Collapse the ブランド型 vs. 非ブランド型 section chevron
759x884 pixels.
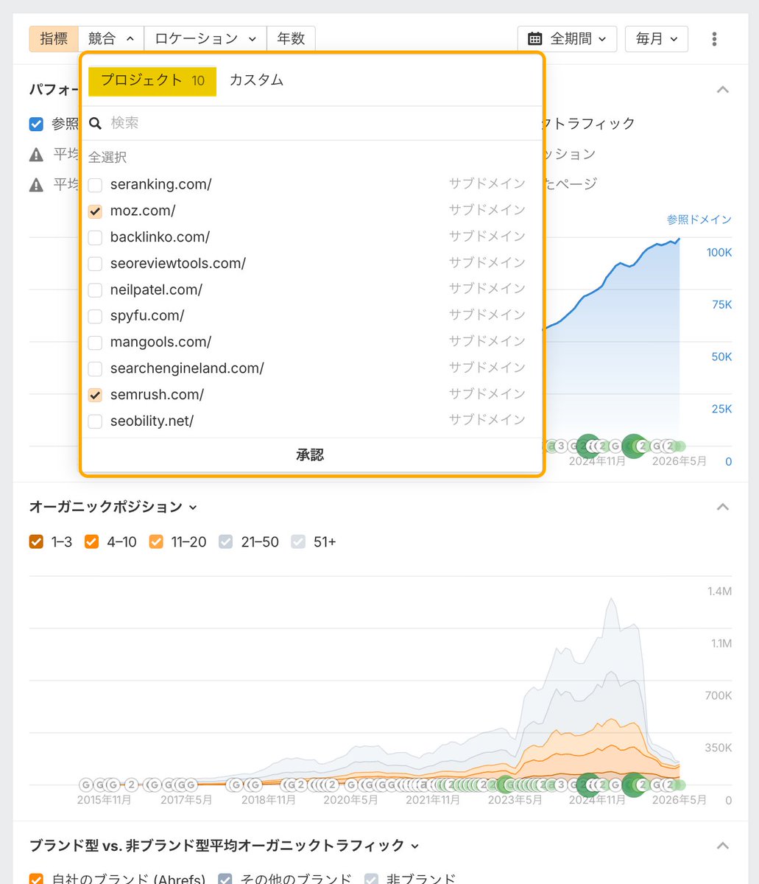tap(723, 846)
